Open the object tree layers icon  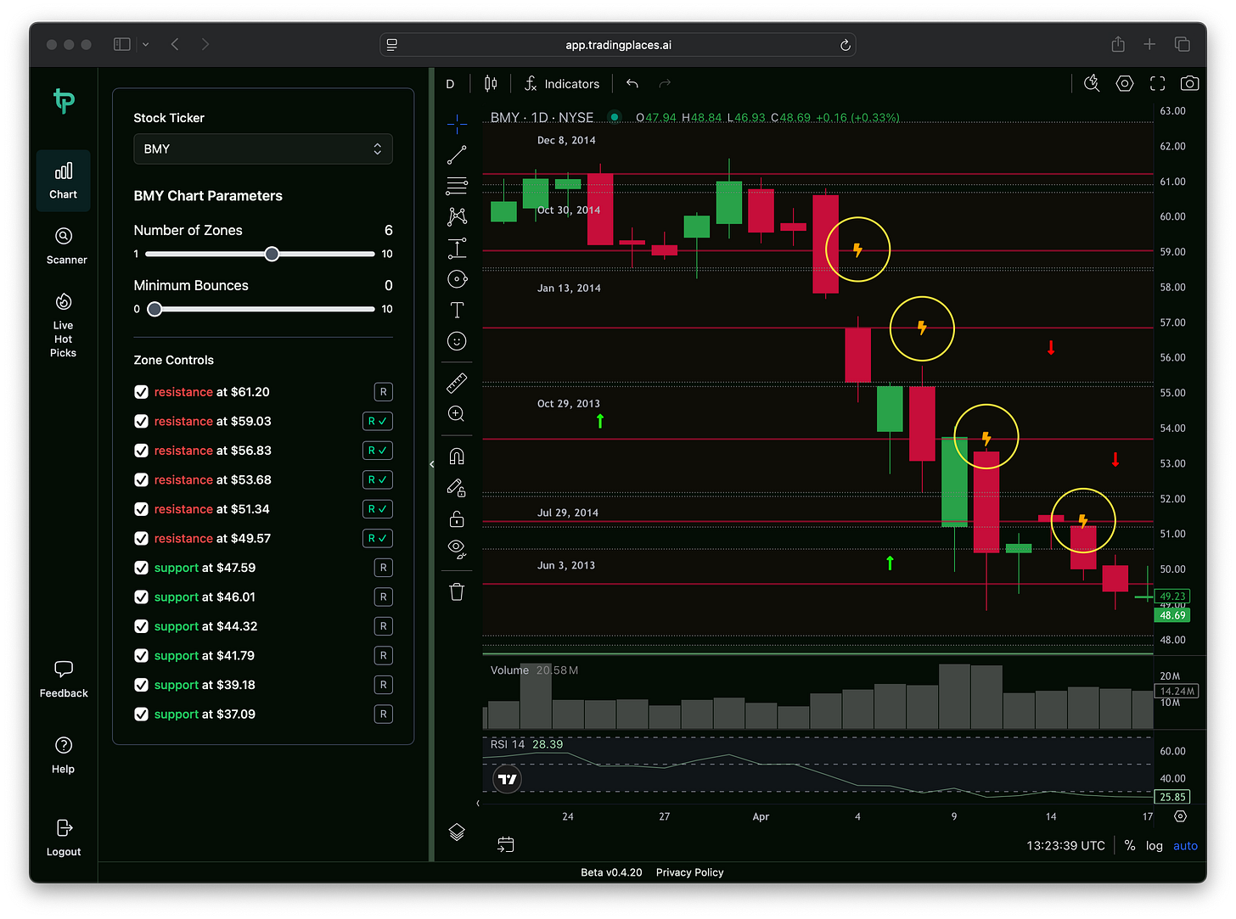point(457,832)
